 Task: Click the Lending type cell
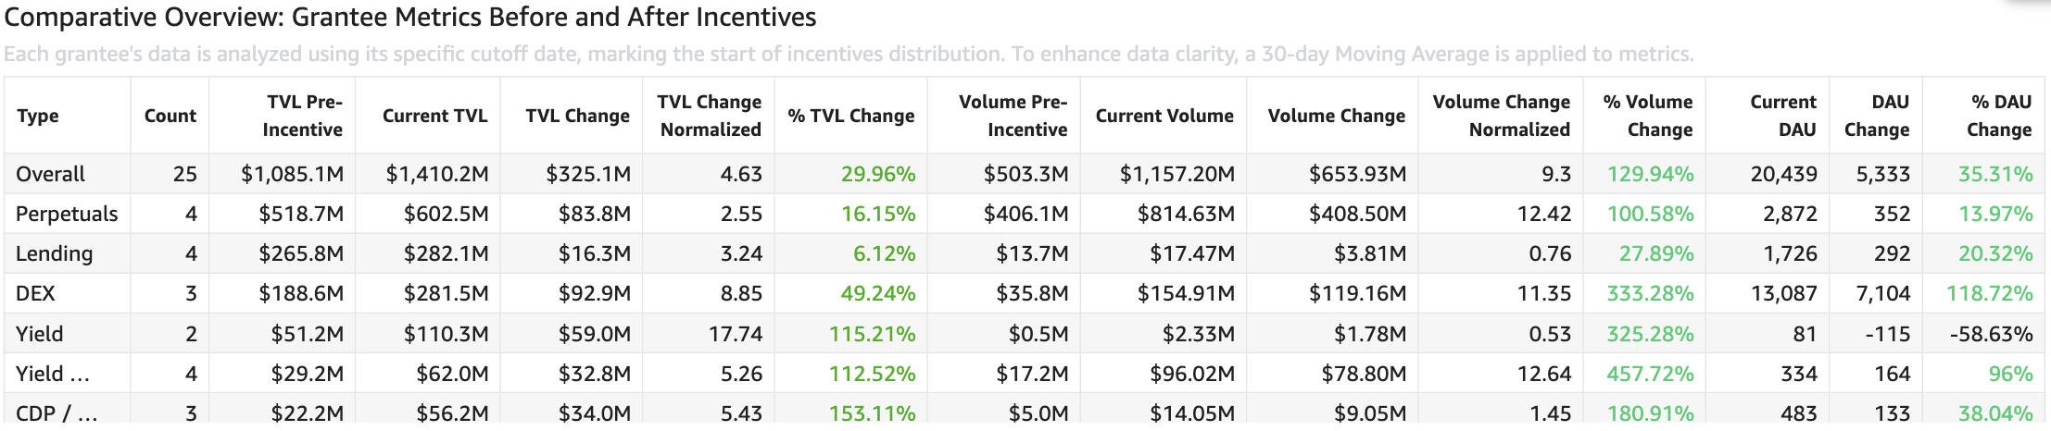[55, 253]
